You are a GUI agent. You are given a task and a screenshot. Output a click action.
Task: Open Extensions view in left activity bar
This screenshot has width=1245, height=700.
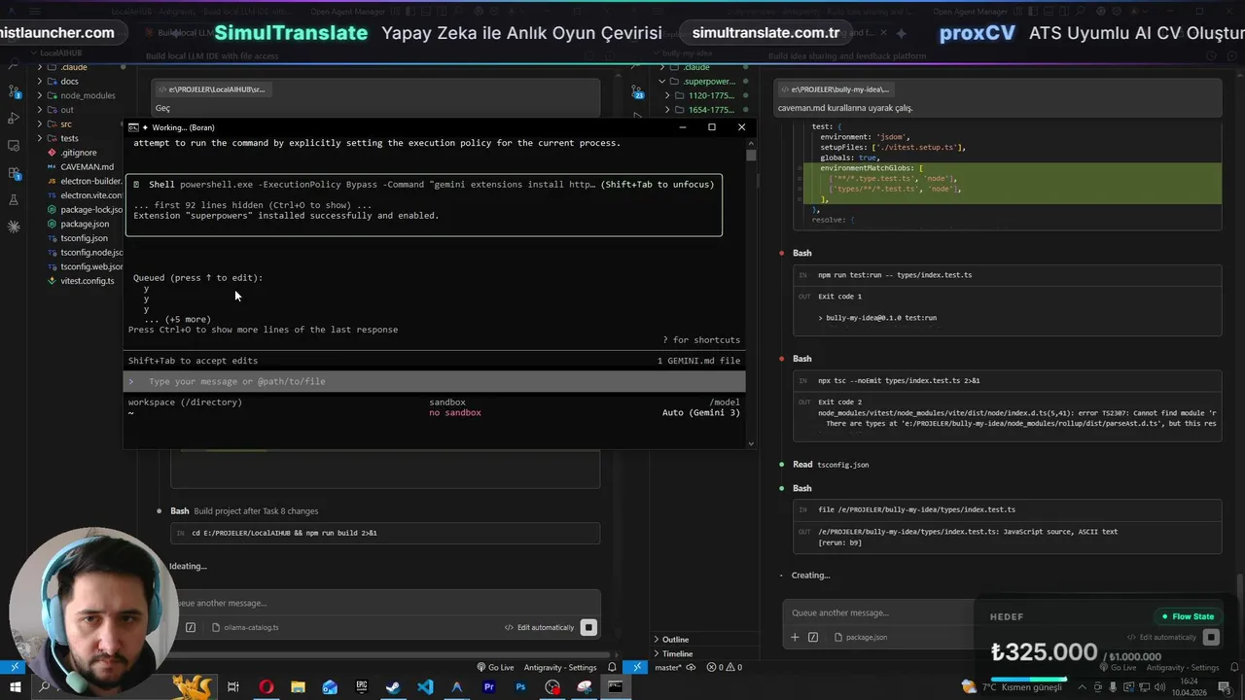pos(14,173)
